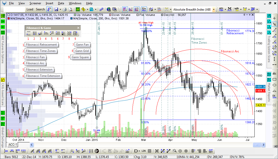278x159 pixels.
Task: Select the rectangle drawing tool
Action: point(274,79)
